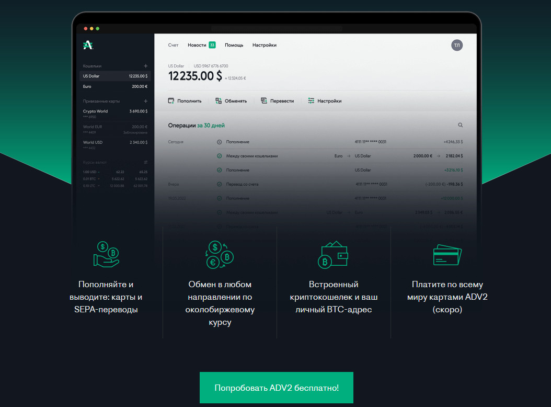Screen dimensions: 551x407
Task: Search operations with the magnifier icon
Action: click(x=461, y=126)
